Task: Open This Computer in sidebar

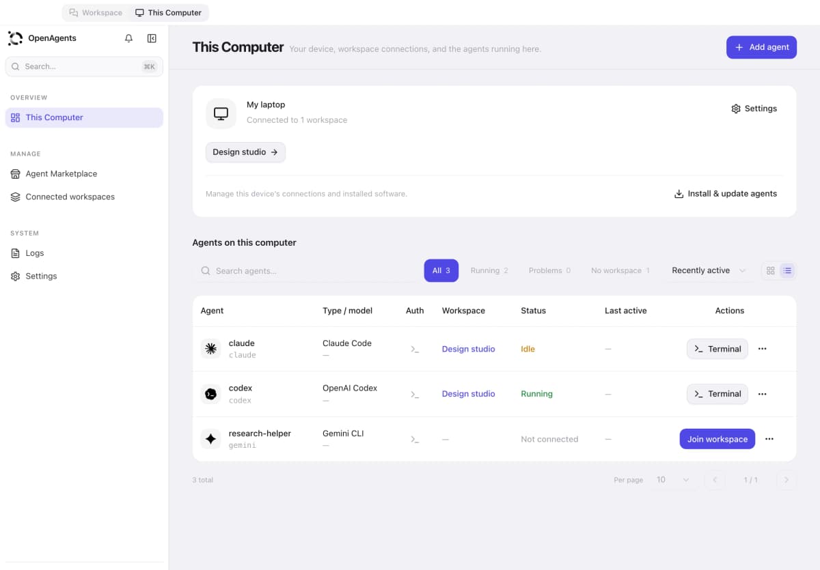Action: tap(84, 117)
